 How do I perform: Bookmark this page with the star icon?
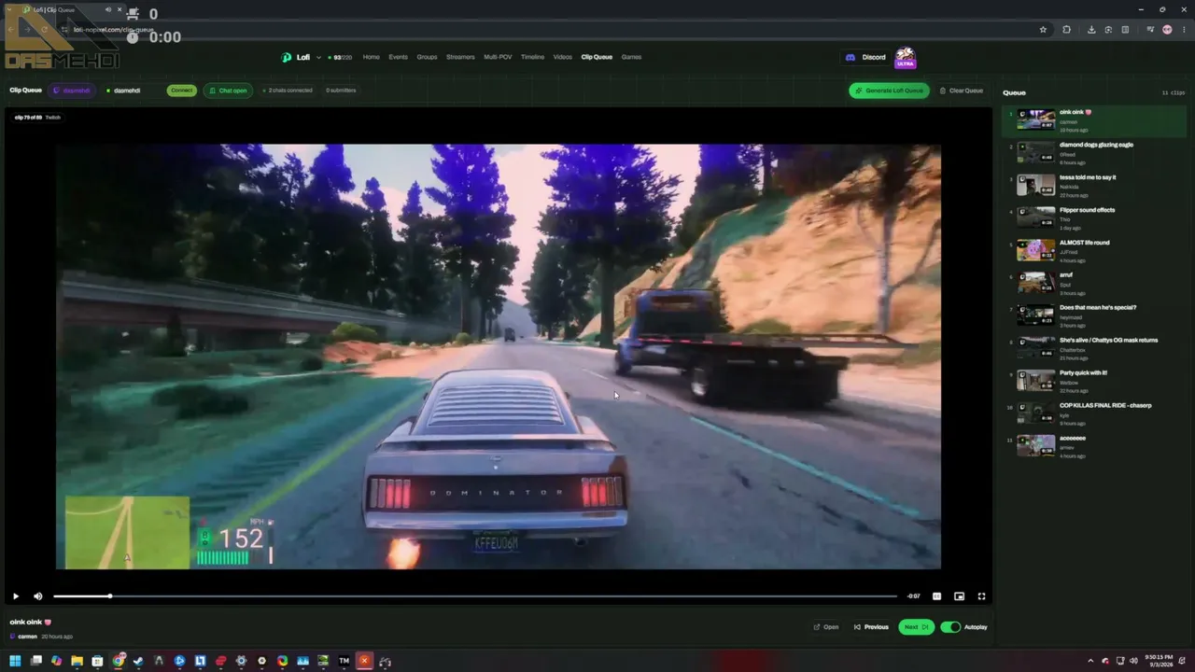coord(1043,30)
